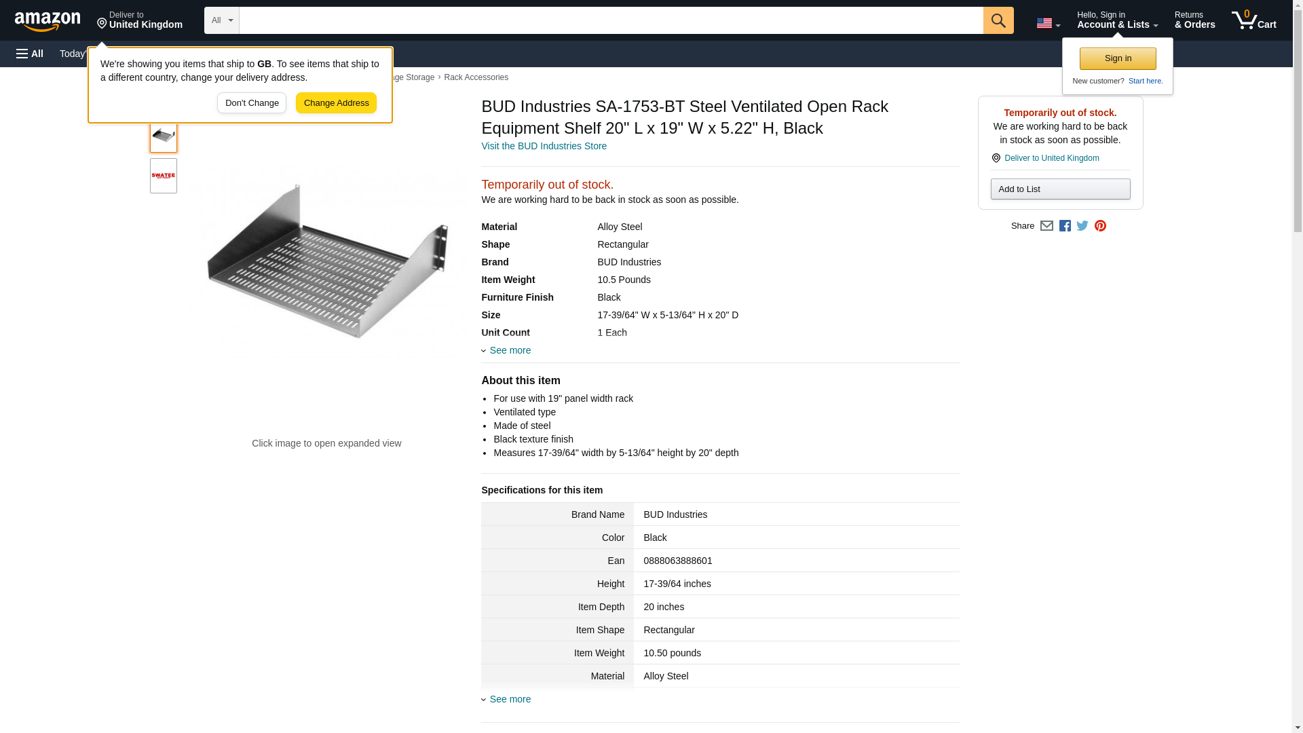Image resolution: width=1303 pixels, height=733 pixels.
Task: Open the language flag dropdown
Action: (x=1048, y=23)
